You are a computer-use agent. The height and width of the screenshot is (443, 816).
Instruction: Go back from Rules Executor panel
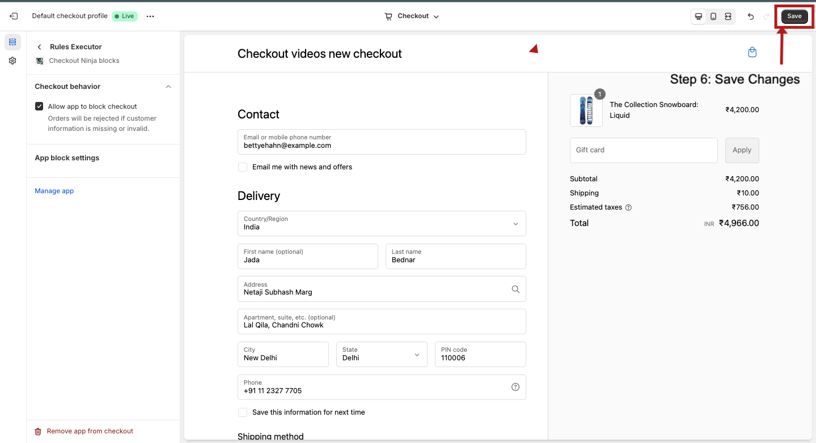point(39,47)
